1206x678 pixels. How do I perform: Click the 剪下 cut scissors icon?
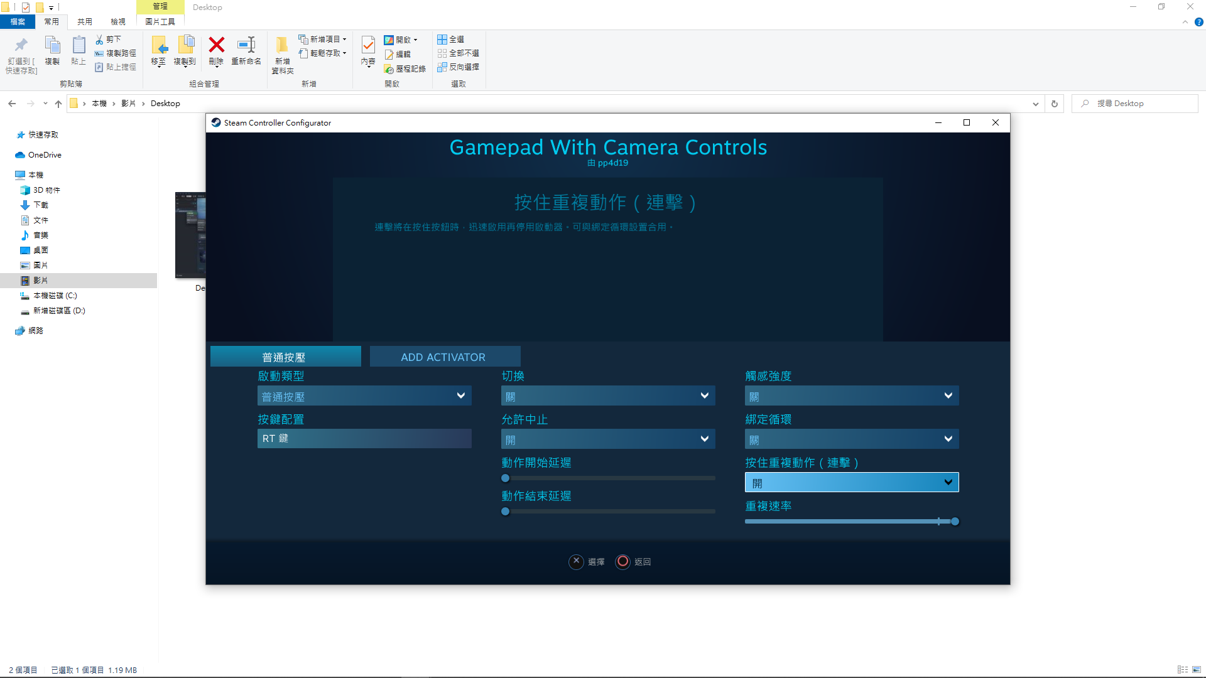(x=99, y=40)
